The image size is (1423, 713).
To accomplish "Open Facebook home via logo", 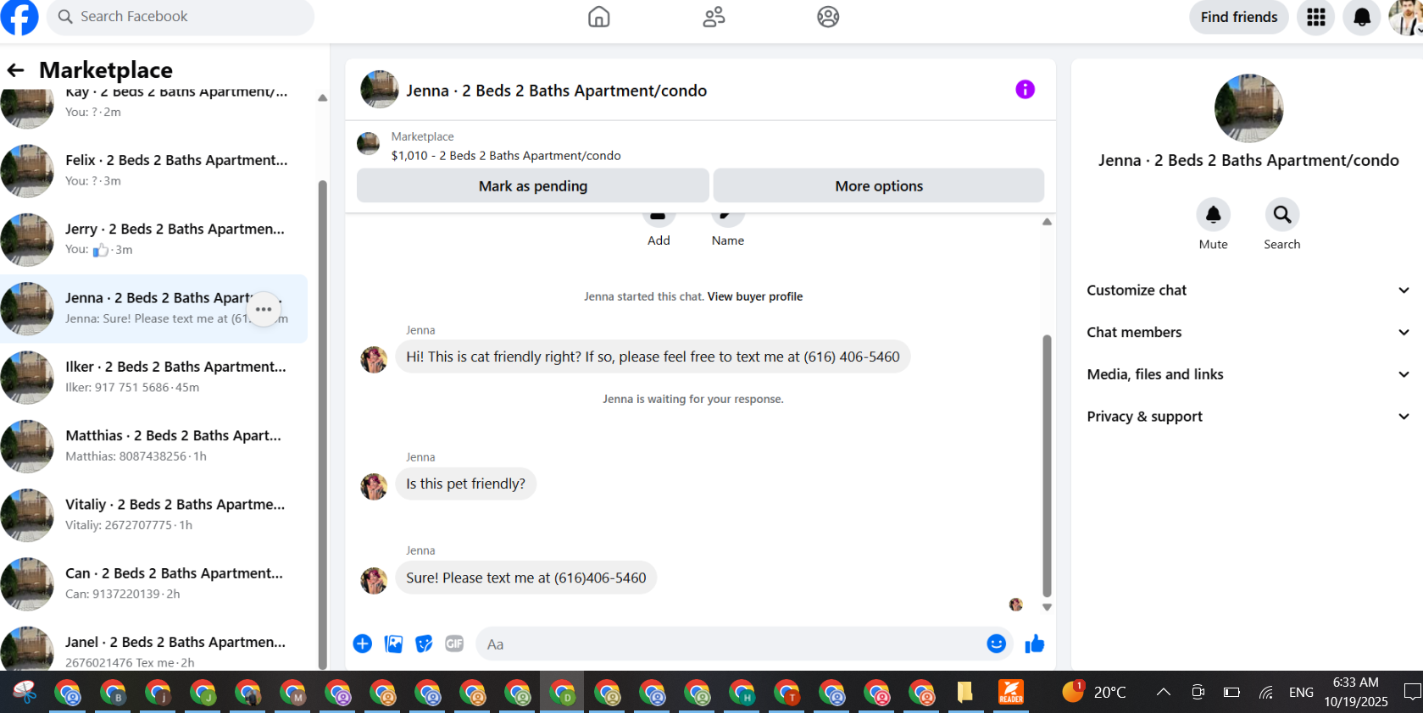I will click(x=19, y=17).
